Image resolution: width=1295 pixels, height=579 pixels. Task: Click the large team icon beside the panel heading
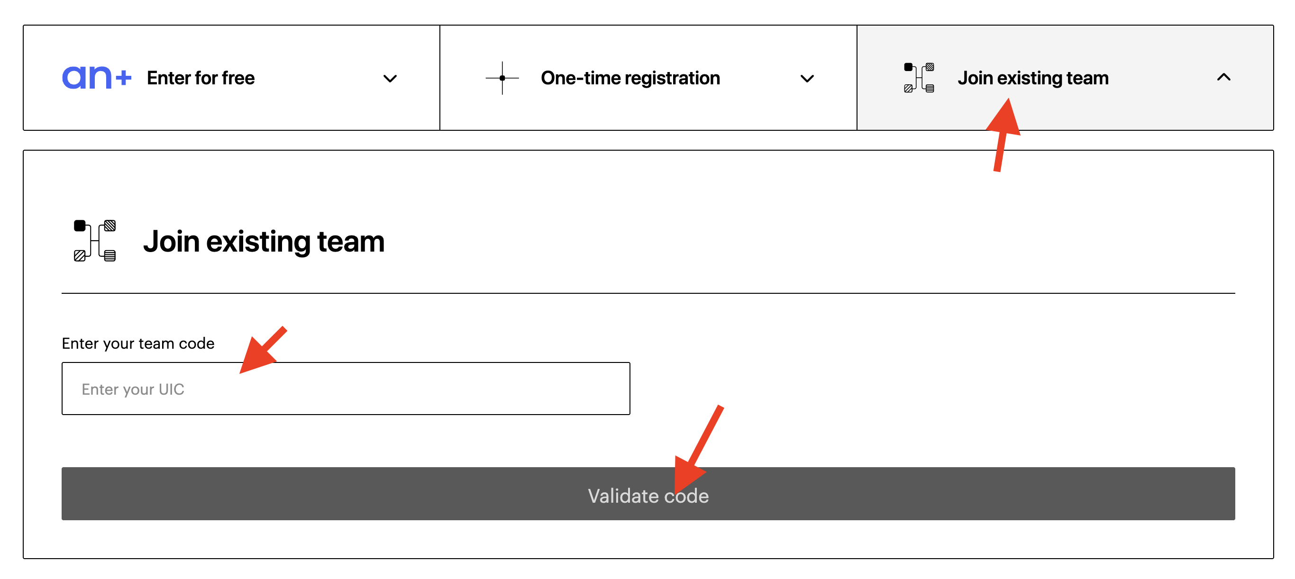coord(94,241)
